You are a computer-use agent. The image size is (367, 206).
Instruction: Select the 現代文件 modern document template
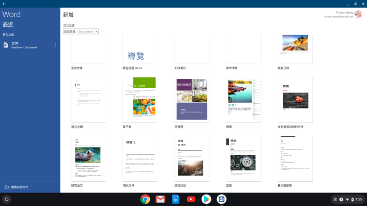click(140, 159)
